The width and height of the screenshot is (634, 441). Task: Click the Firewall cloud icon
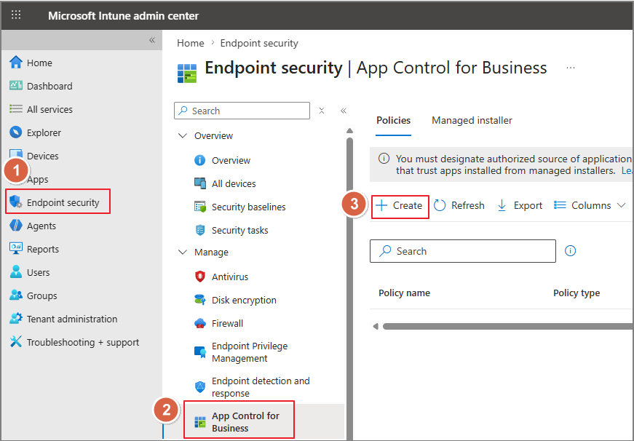click(x=199, y=323)
